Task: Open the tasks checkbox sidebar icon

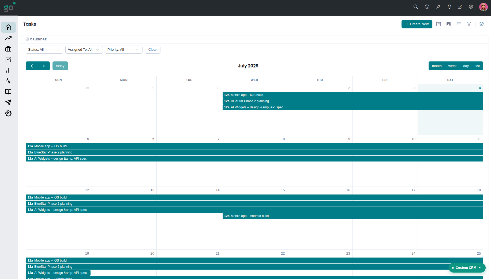Action: click(8, 60)
